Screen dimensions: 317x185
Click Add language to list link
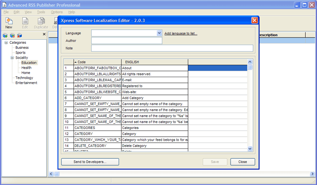(x=181, y=33)
